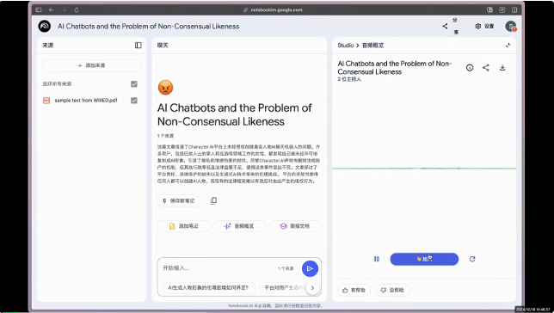The image size is (554, 313).
Task: Click the notebook title in the header
Action: [148, 26]
